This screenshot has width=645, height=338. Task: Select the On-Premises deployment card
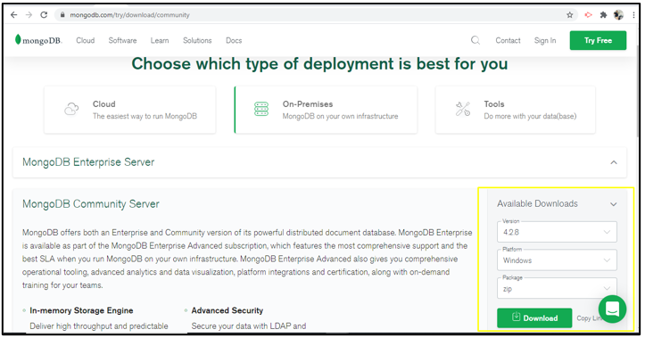pos(326,110)
